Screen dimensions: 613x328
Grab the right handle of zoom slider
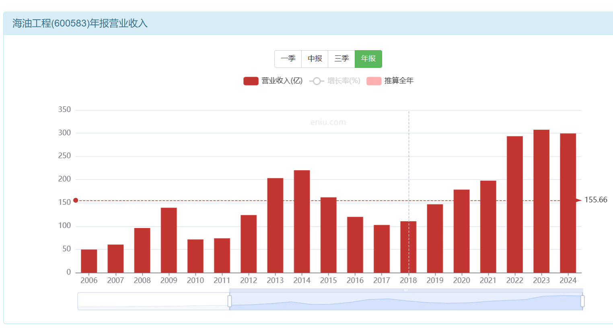pos(582,301)
